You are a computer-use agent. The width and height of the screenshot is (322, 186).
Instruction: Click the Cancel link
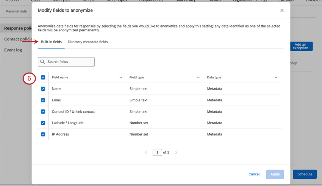coord(254,174)
